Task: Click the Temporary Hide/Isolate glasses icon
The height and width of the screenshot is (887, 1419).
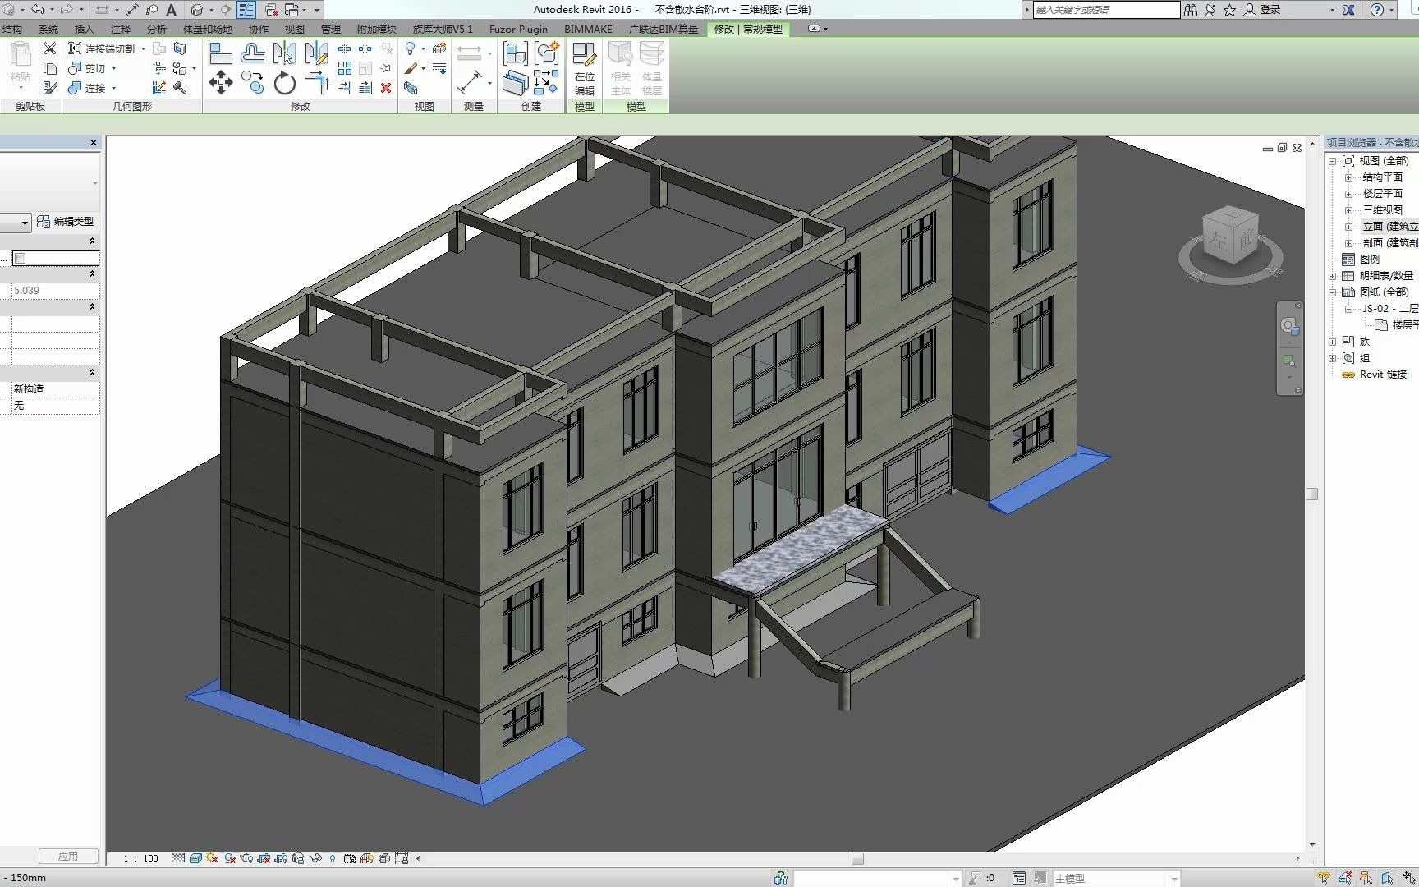Action: tap(315, 858)
